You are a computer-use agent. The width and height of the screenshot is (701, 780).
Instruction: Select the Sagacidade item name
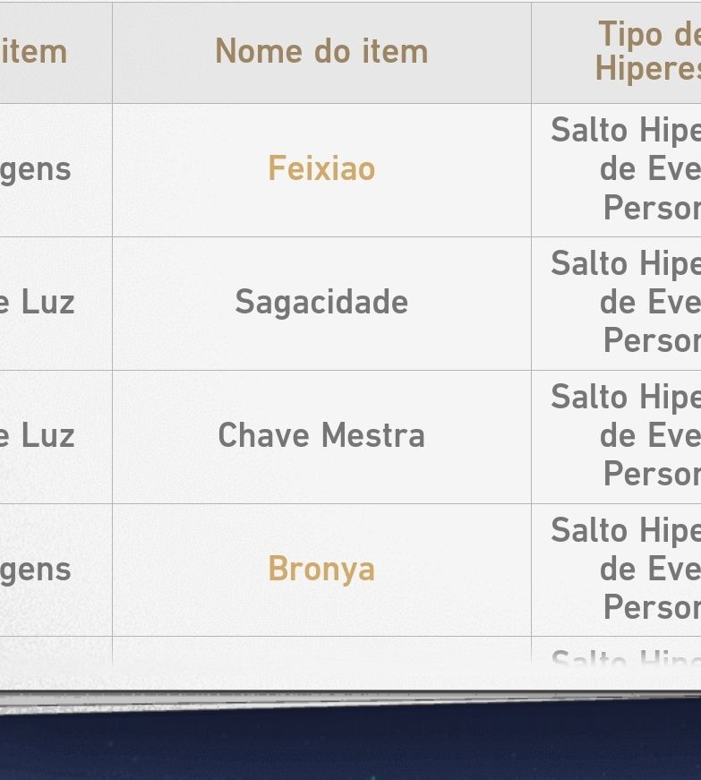click(321, 303)
